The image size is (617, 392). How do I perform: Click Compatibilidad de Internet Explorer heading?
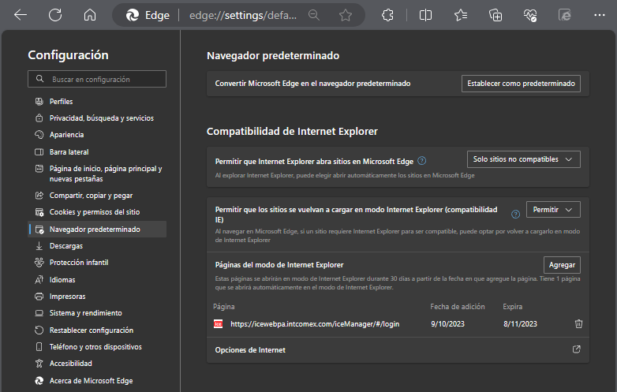pyautogui.click(x=292, y=131)
